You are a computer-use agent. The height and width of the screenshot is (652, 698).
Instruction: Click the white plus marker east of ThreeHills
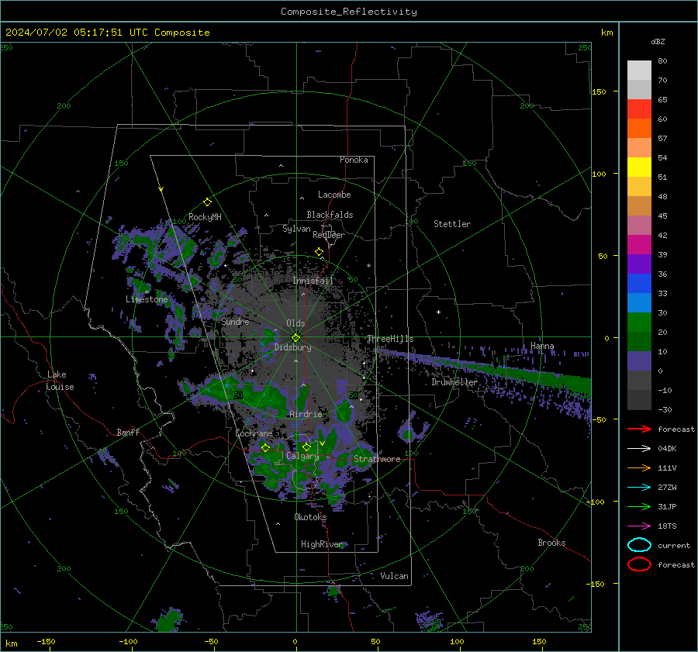[x=438, y=312]
